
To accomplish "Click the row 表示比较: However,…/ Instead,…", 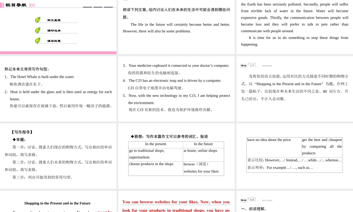I will pyautogui.click(x=295, y=160).
